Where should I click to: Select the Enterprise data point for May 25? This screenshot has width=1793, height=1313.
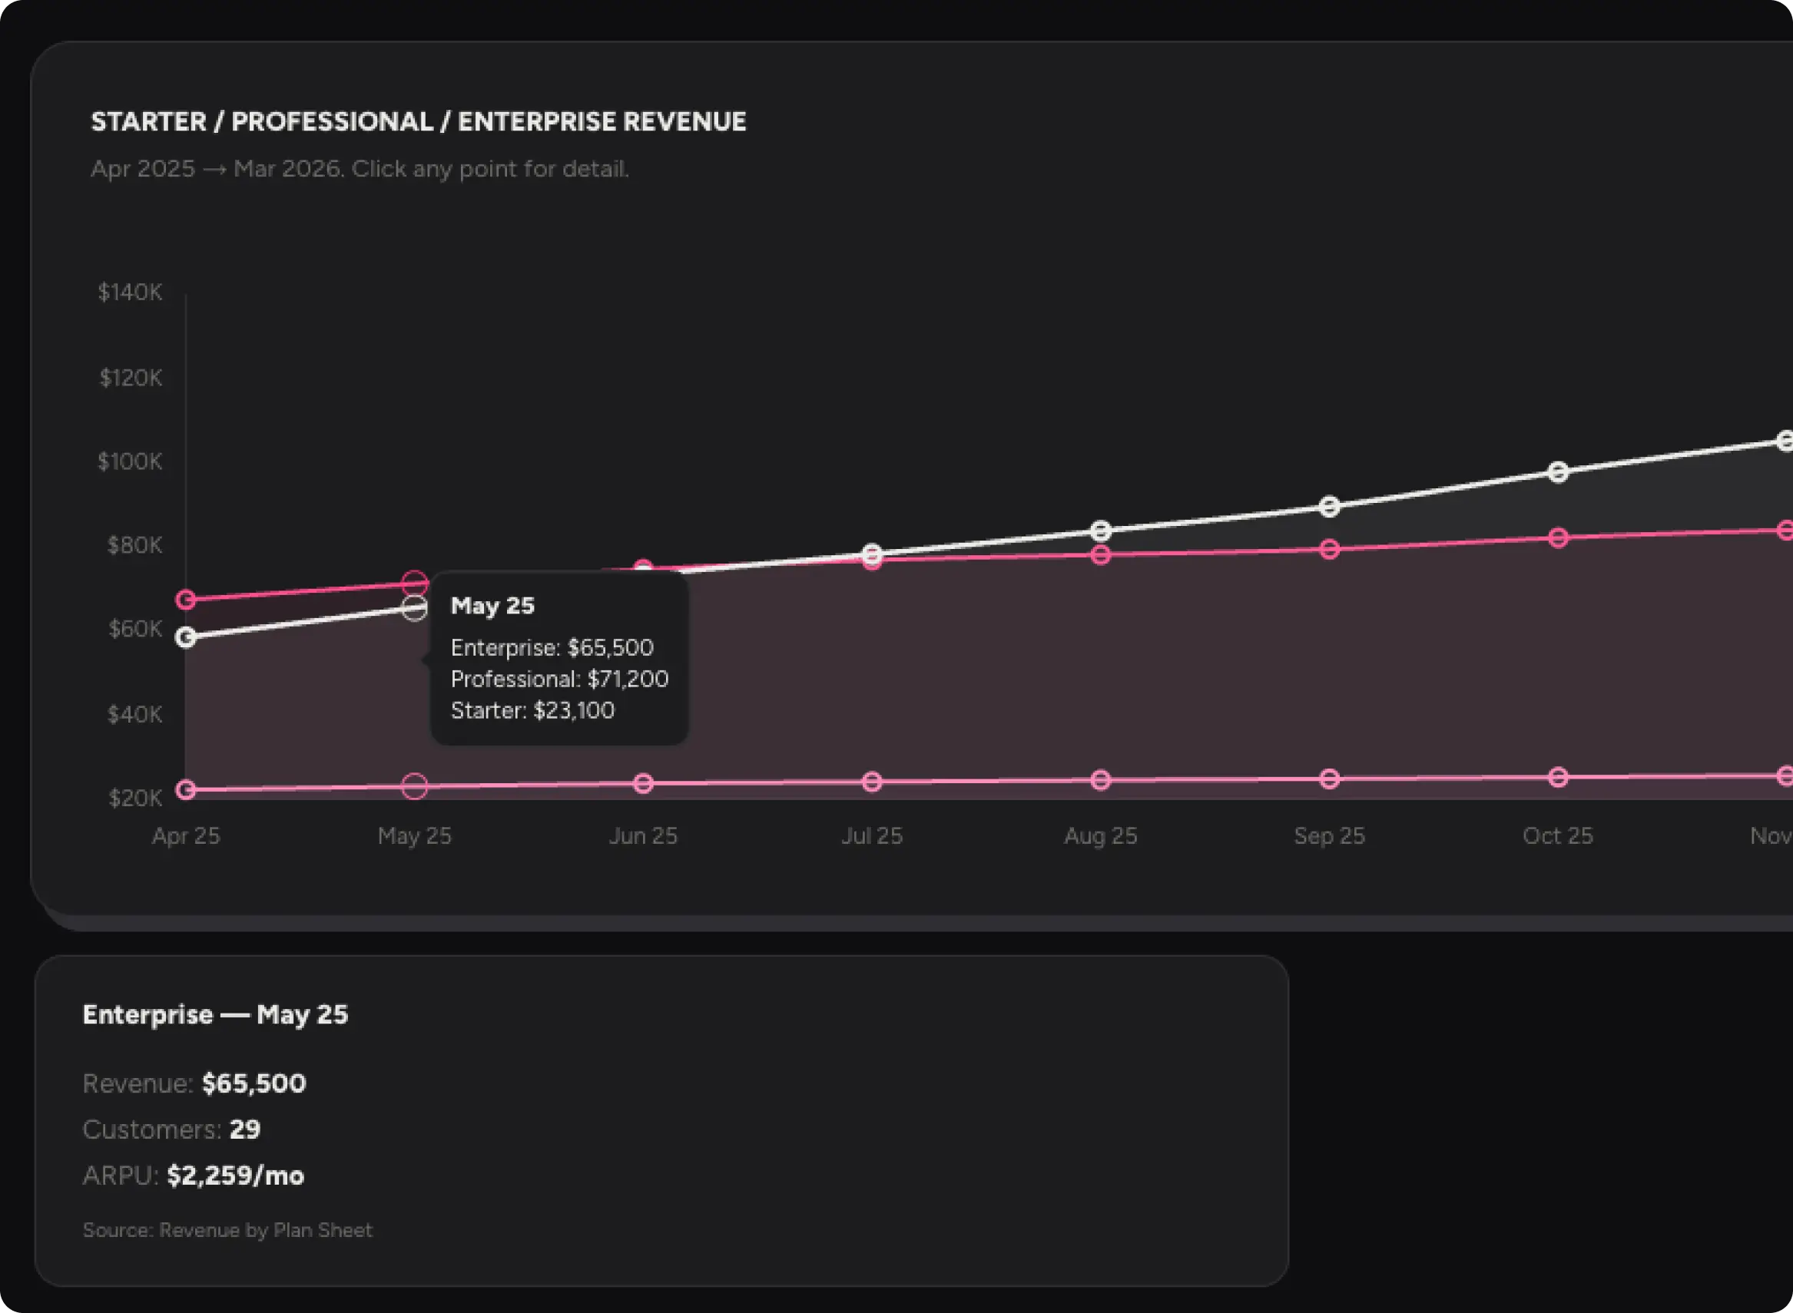(x=414, y=610)
